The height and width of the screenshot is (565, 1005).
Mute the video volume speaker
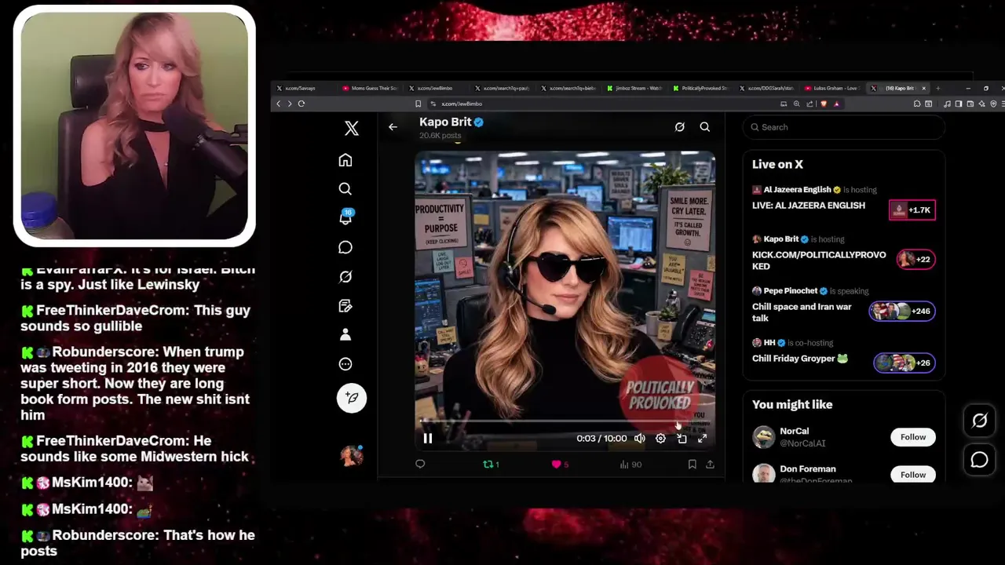point(640,439)
